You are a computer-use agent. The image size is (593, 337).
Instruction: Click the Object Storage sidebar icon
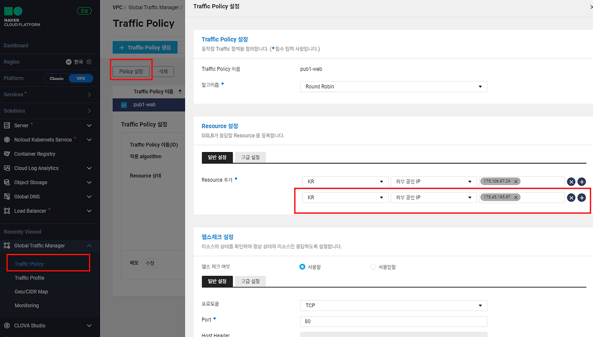7,182
